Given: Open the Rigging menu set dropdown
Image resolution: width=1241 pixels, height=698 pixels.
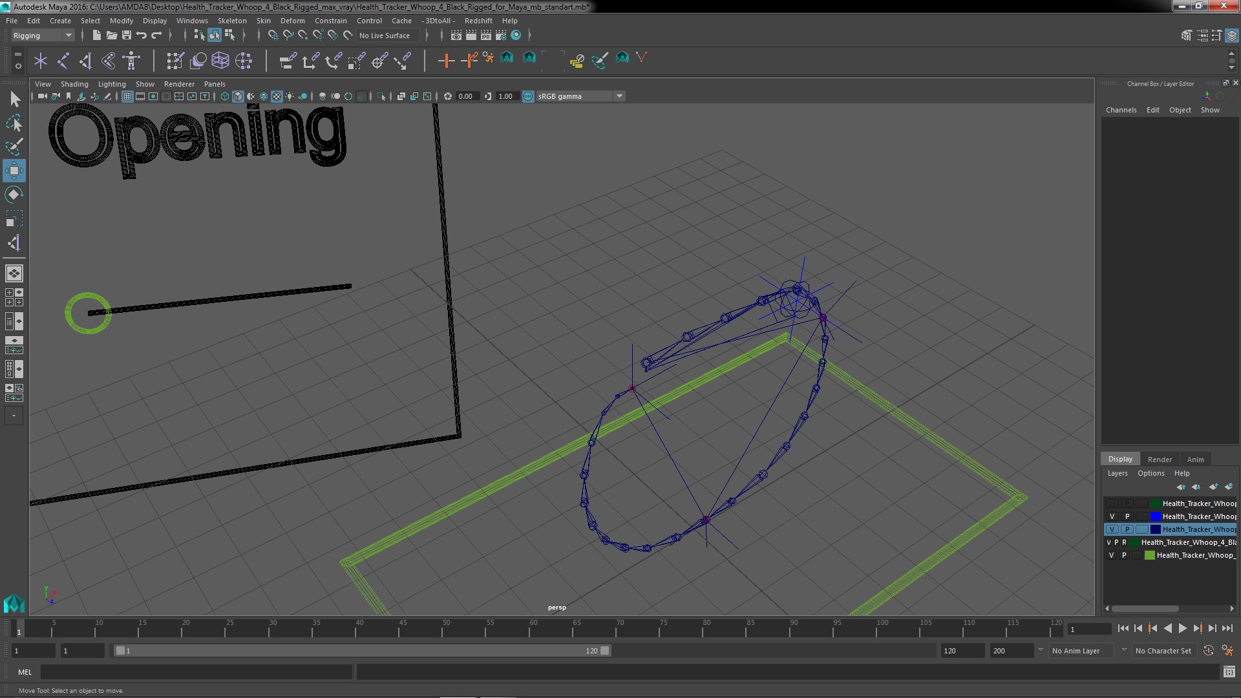Looking at the screenshot, I should (43, 36).
